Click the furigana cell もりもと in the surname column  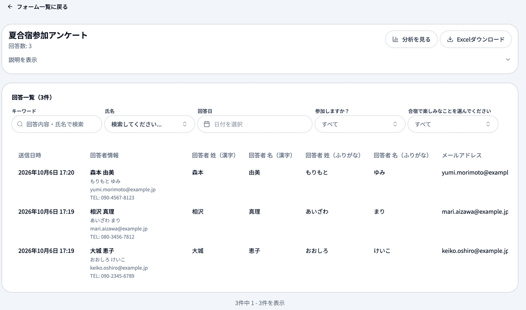(317, 172)
